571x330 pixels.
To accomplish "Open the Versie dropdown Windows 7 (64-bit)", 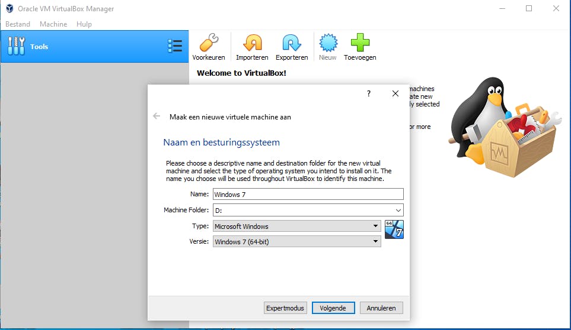I will (297, 242).
